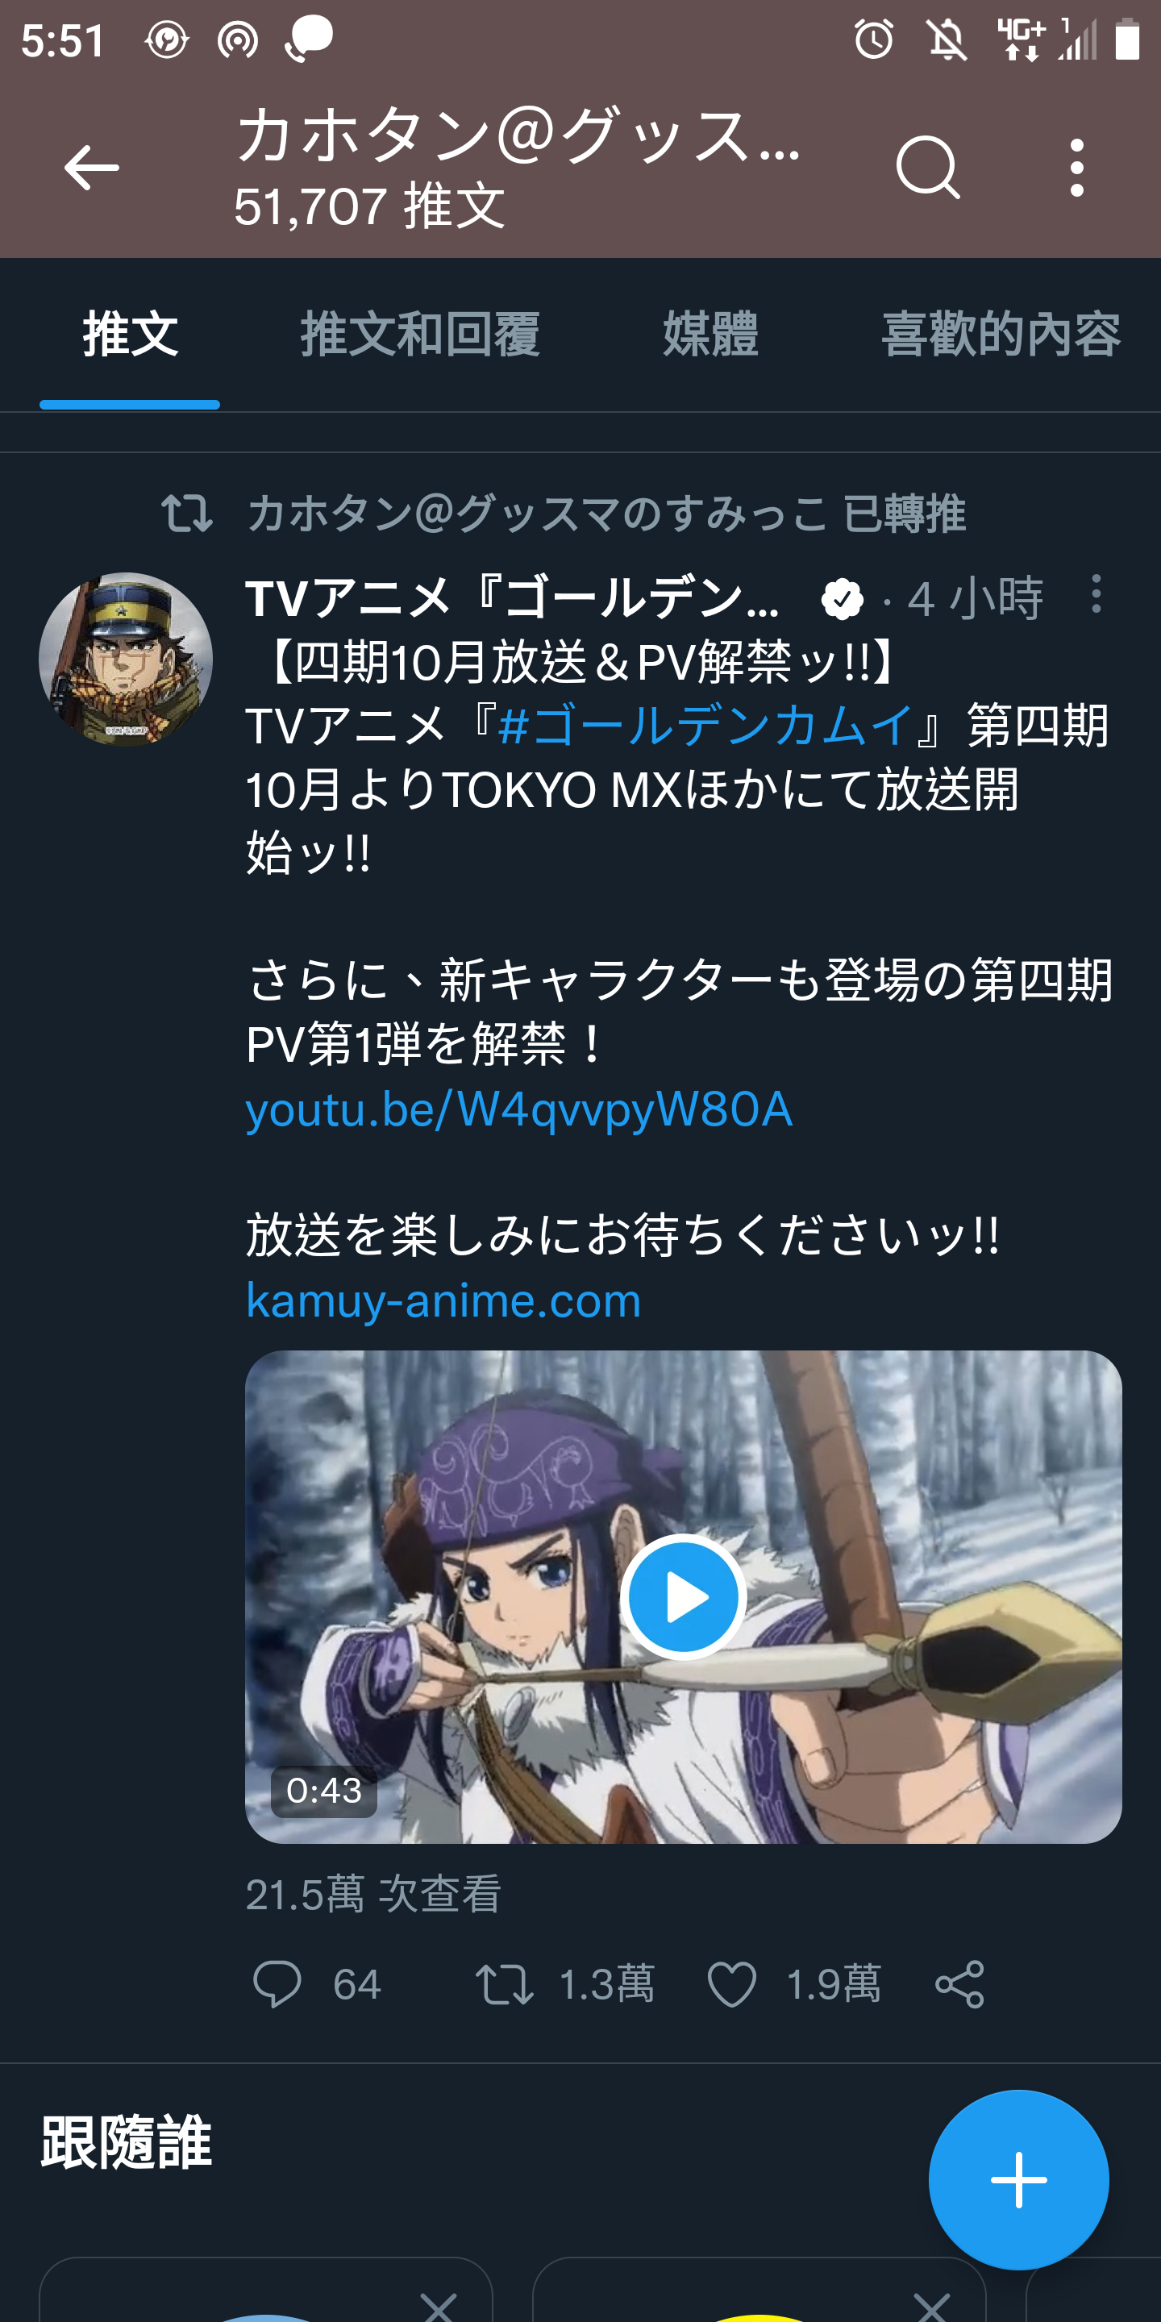Switch to the 推文和回覆 tab
The image size is (1161, 2322).
pos(420,335)
